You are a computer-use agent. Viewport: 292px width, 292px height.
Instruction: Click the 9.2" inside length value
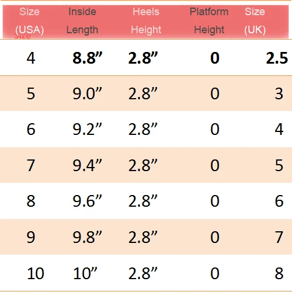(x=87, y=129)
